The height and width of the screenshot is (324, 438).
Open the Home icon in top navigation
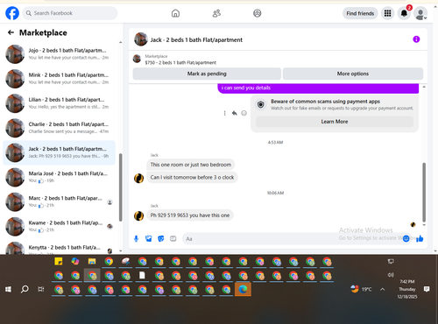point(175,13)
